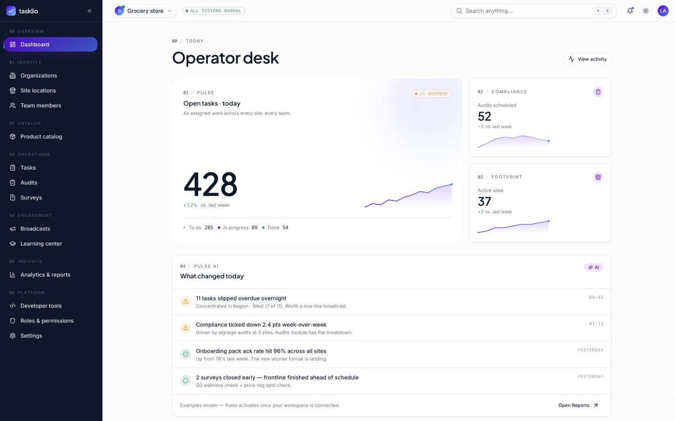
Task: Select the 'Compliance ticked down 2.4 pts' row
Action: click(x=392, y=328)
